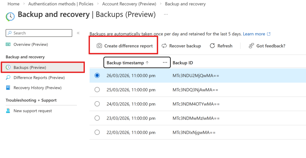Open the Learn more link
This screenshot has height=158, width=306.
[x=254, y=34]
